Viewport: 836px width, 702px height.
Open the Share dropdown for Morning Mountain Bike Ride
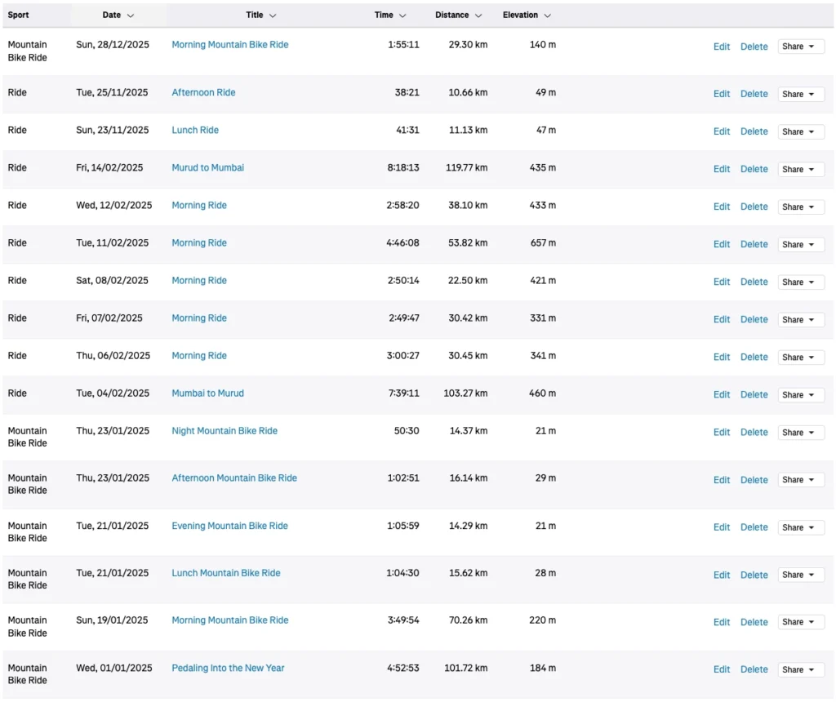[x=800, y=47]
